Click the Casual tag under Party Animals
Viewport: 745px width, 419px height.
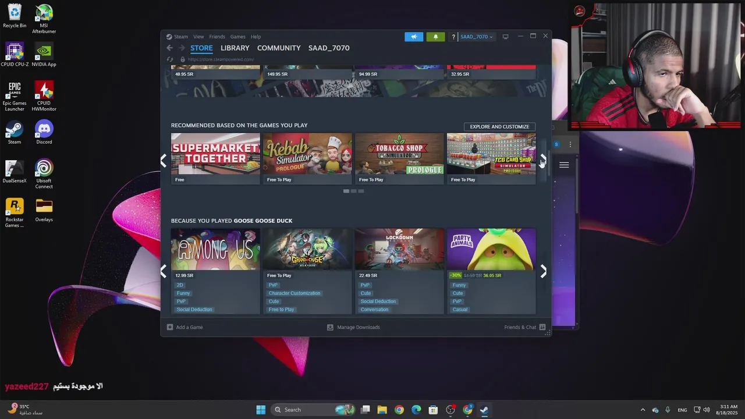point(460,310)
